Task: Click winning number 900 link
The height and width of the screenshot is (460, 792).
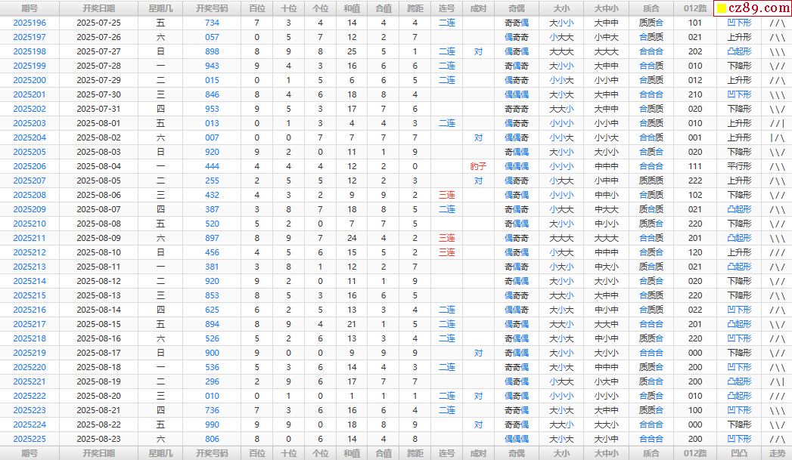Action: [212, 353]
